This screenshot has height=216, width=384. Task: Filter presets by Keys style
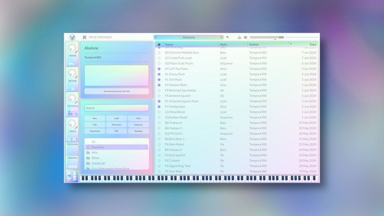click(138, 118)
